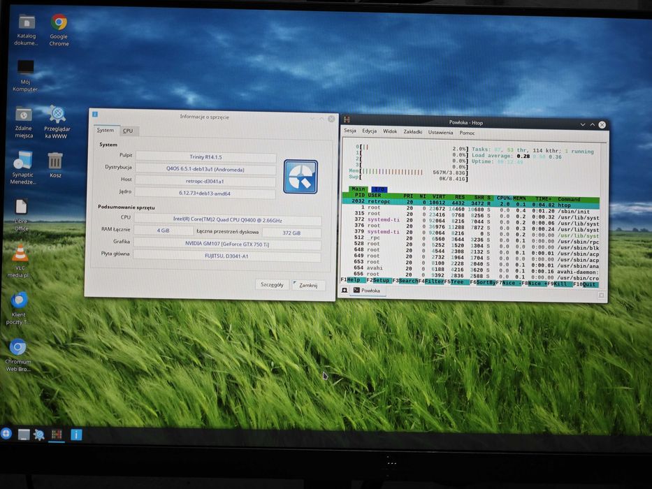Select the hardware info taskbar entry
Viewport: 652px width, 489px height.
[x=76, y=435]
